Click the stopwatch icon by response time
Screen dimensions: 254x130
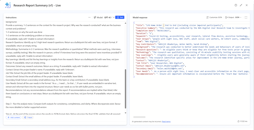click(x=238, y=121)
